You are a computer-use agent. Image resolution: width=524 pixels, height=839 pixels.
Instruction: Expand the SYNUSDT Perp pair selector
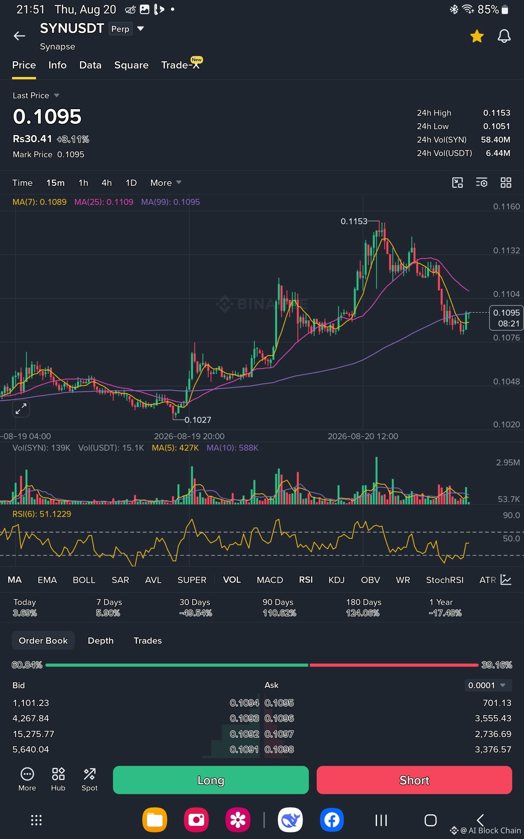[140, 29]
